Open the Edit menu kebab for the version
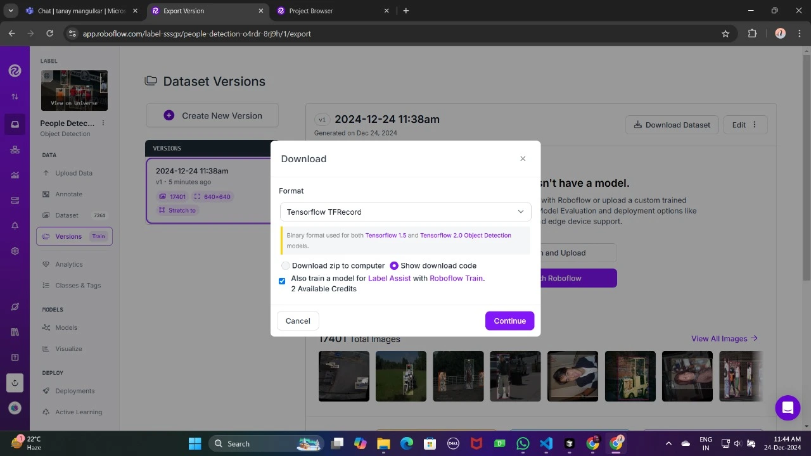The width and height of the screenshot is (811, 456). 754,125
